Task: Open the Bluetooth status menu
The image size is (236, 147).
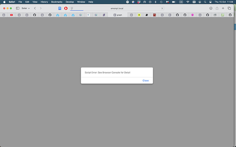Action: pos(156,2)
